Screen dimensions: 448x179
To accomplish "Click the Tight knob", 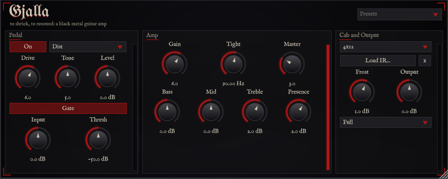I will (233, 64).
